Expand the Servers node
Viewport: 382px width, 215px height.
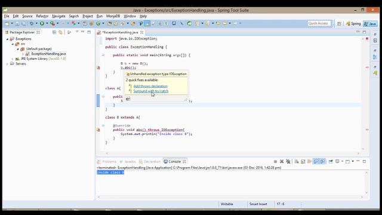pyautogui.click(x=7, y=64)
